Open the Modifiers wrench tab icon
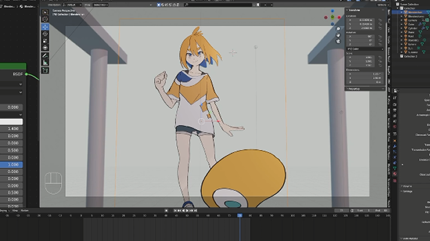Viewport: 430px width, 241px height. [x=395, y=146]
